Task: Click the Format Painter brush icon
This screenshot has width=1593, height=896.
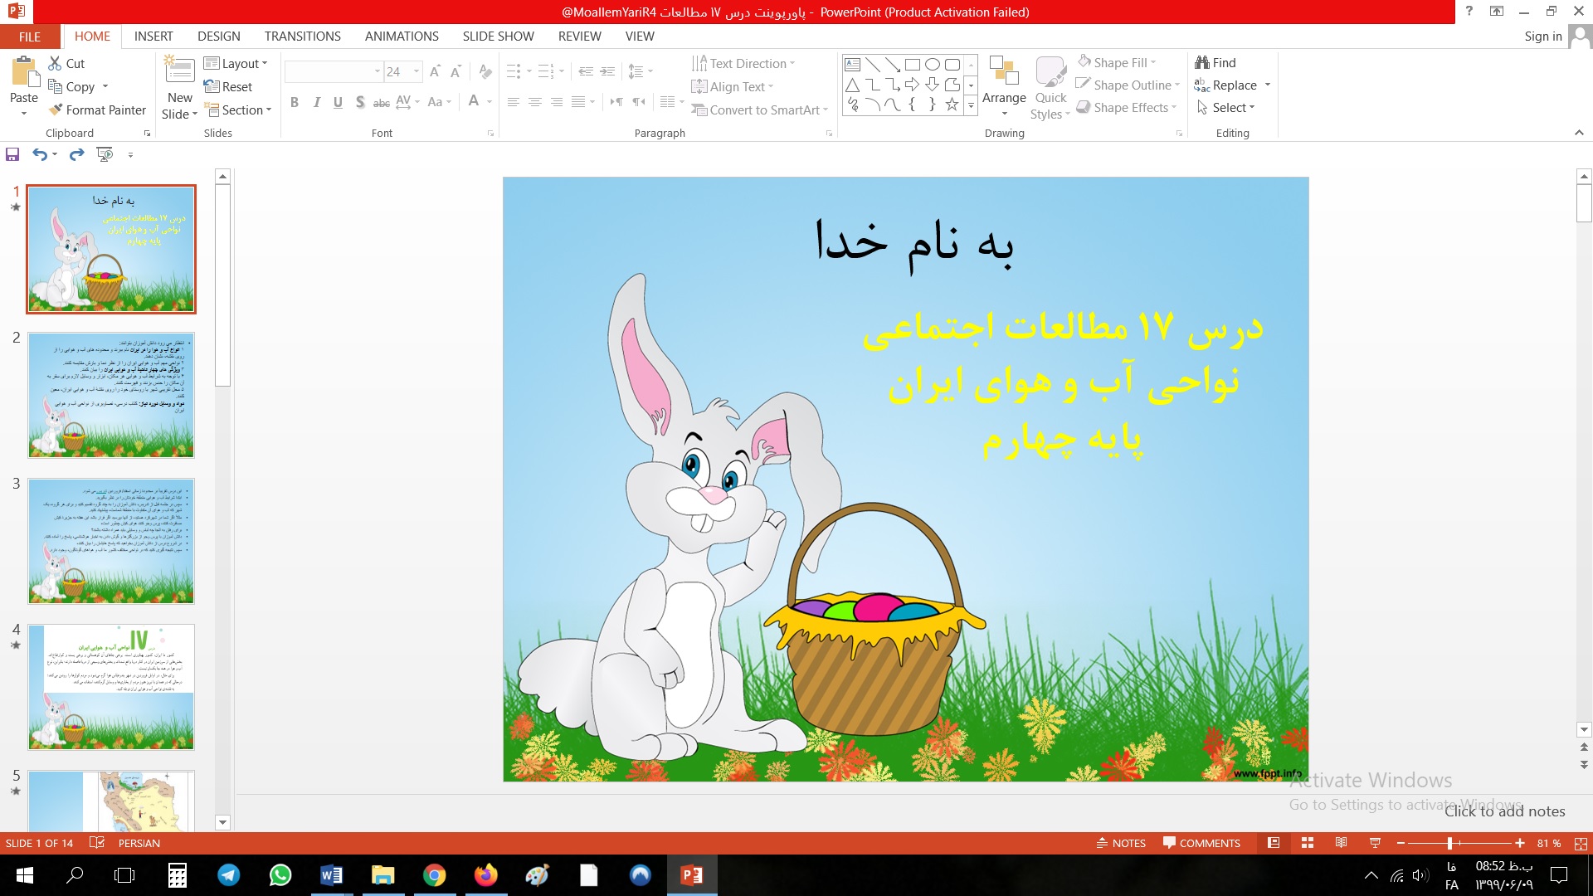Action: click(x=56, y=110)
